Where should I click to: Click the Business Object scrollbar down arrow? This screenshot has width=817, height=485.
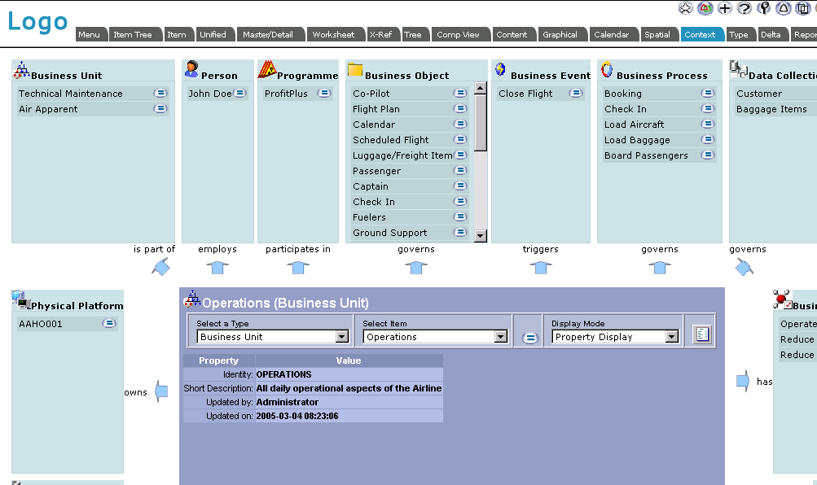pos(480,236)
